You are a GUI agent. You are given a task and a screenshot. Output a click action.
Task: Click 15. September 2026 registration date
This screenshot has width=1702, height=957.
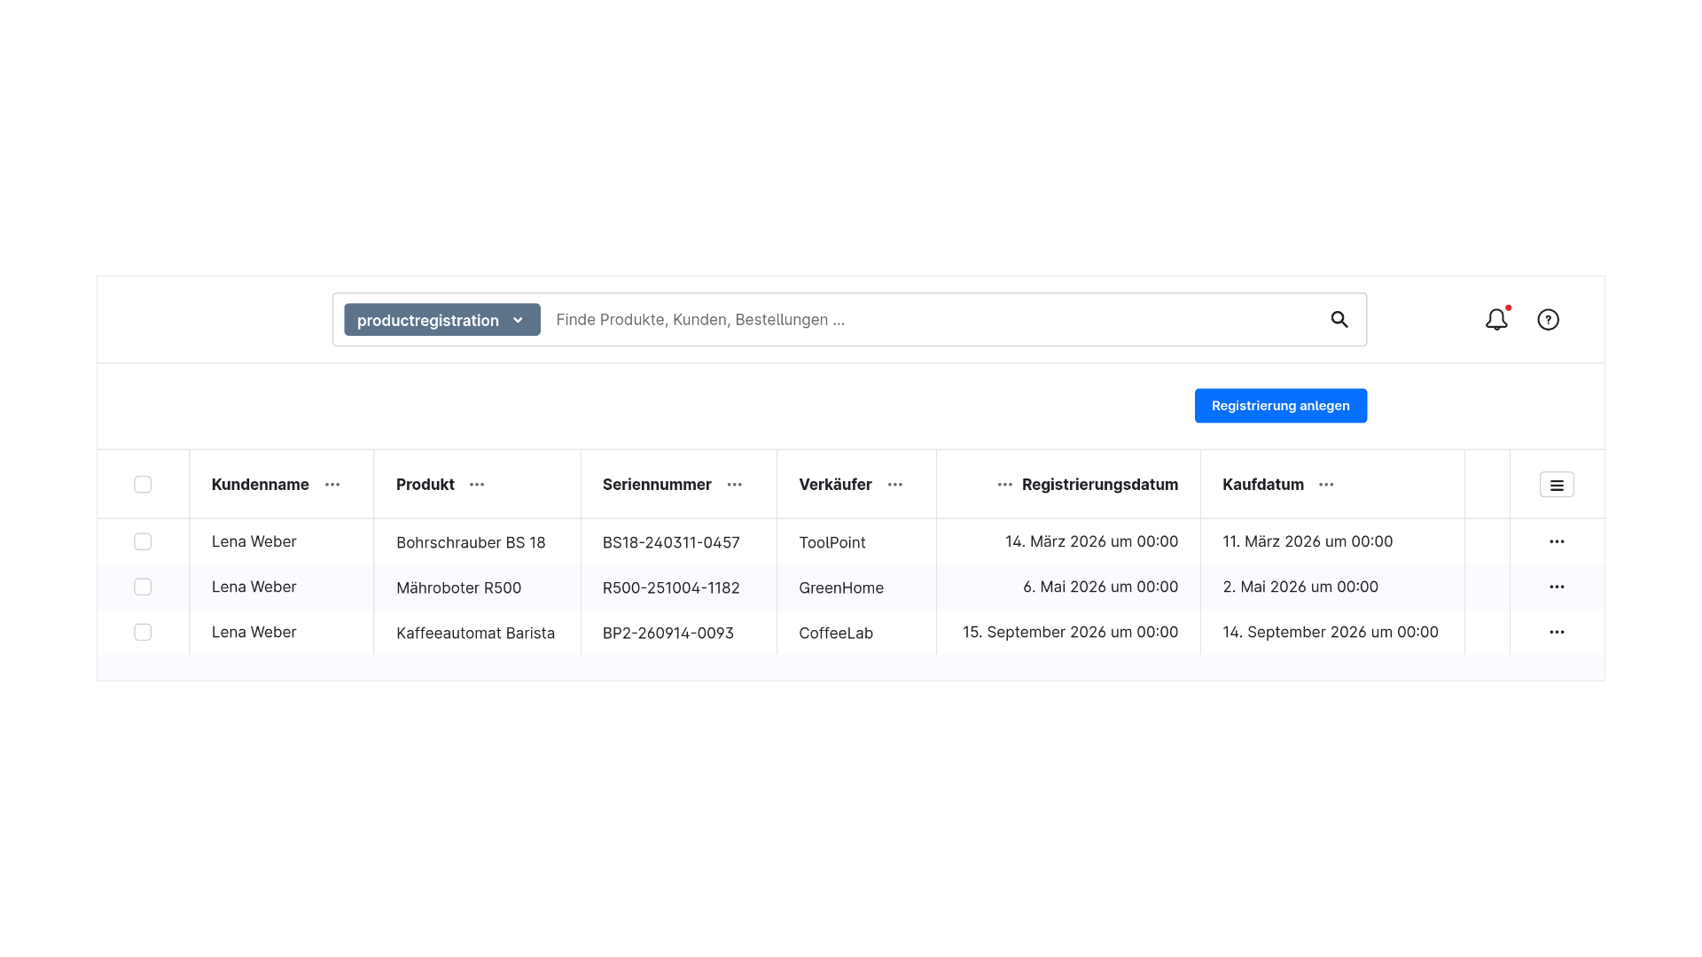pos(1071,632)
